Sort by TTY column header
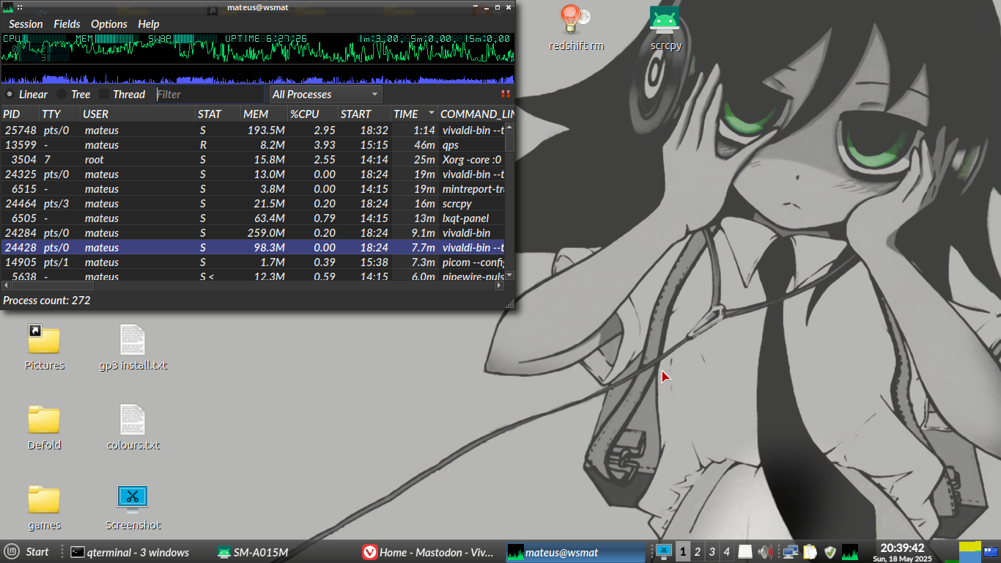 coord(60,114)
